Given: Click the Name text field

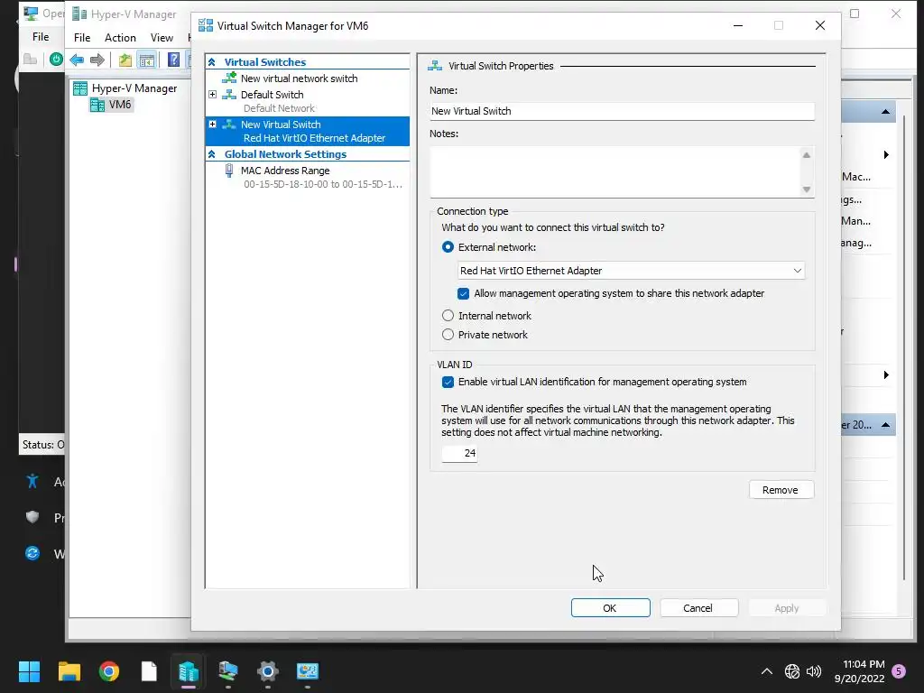Looking at the screenshot, I should (623, 111).
